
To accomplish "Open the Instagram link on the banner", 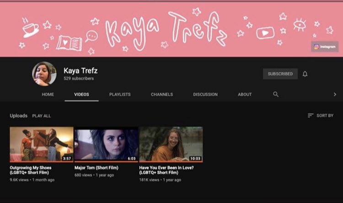I will (325, 47).
